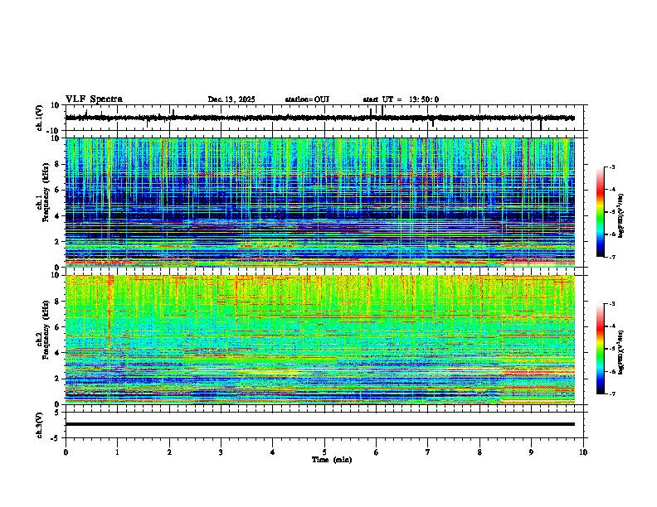The height and width of the screenshot is (507, 657).
Task: Click the ch.2 spectrogram plot
Action: coord(320,340)
